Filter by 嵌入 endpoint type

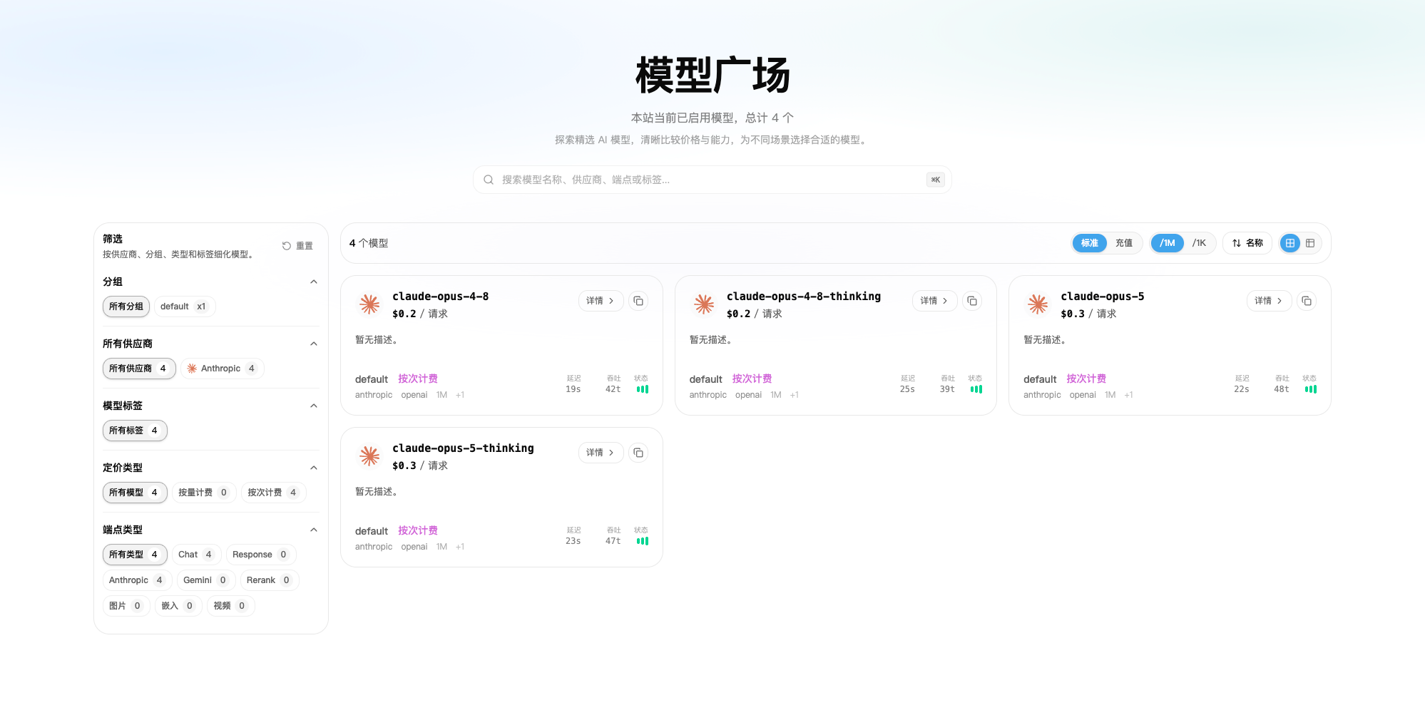tap(178, 606)
